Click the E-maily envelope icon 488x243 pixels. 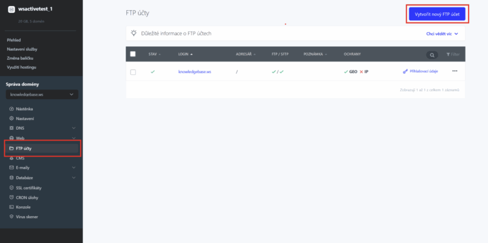12,167
